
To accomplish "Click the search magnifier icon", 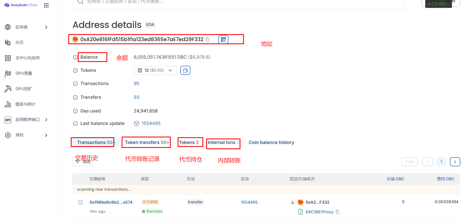I will coord(80,2).
